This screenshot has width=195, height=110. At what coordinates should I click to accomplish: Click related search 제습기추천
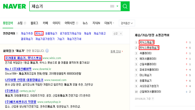(x=27, y=33)
